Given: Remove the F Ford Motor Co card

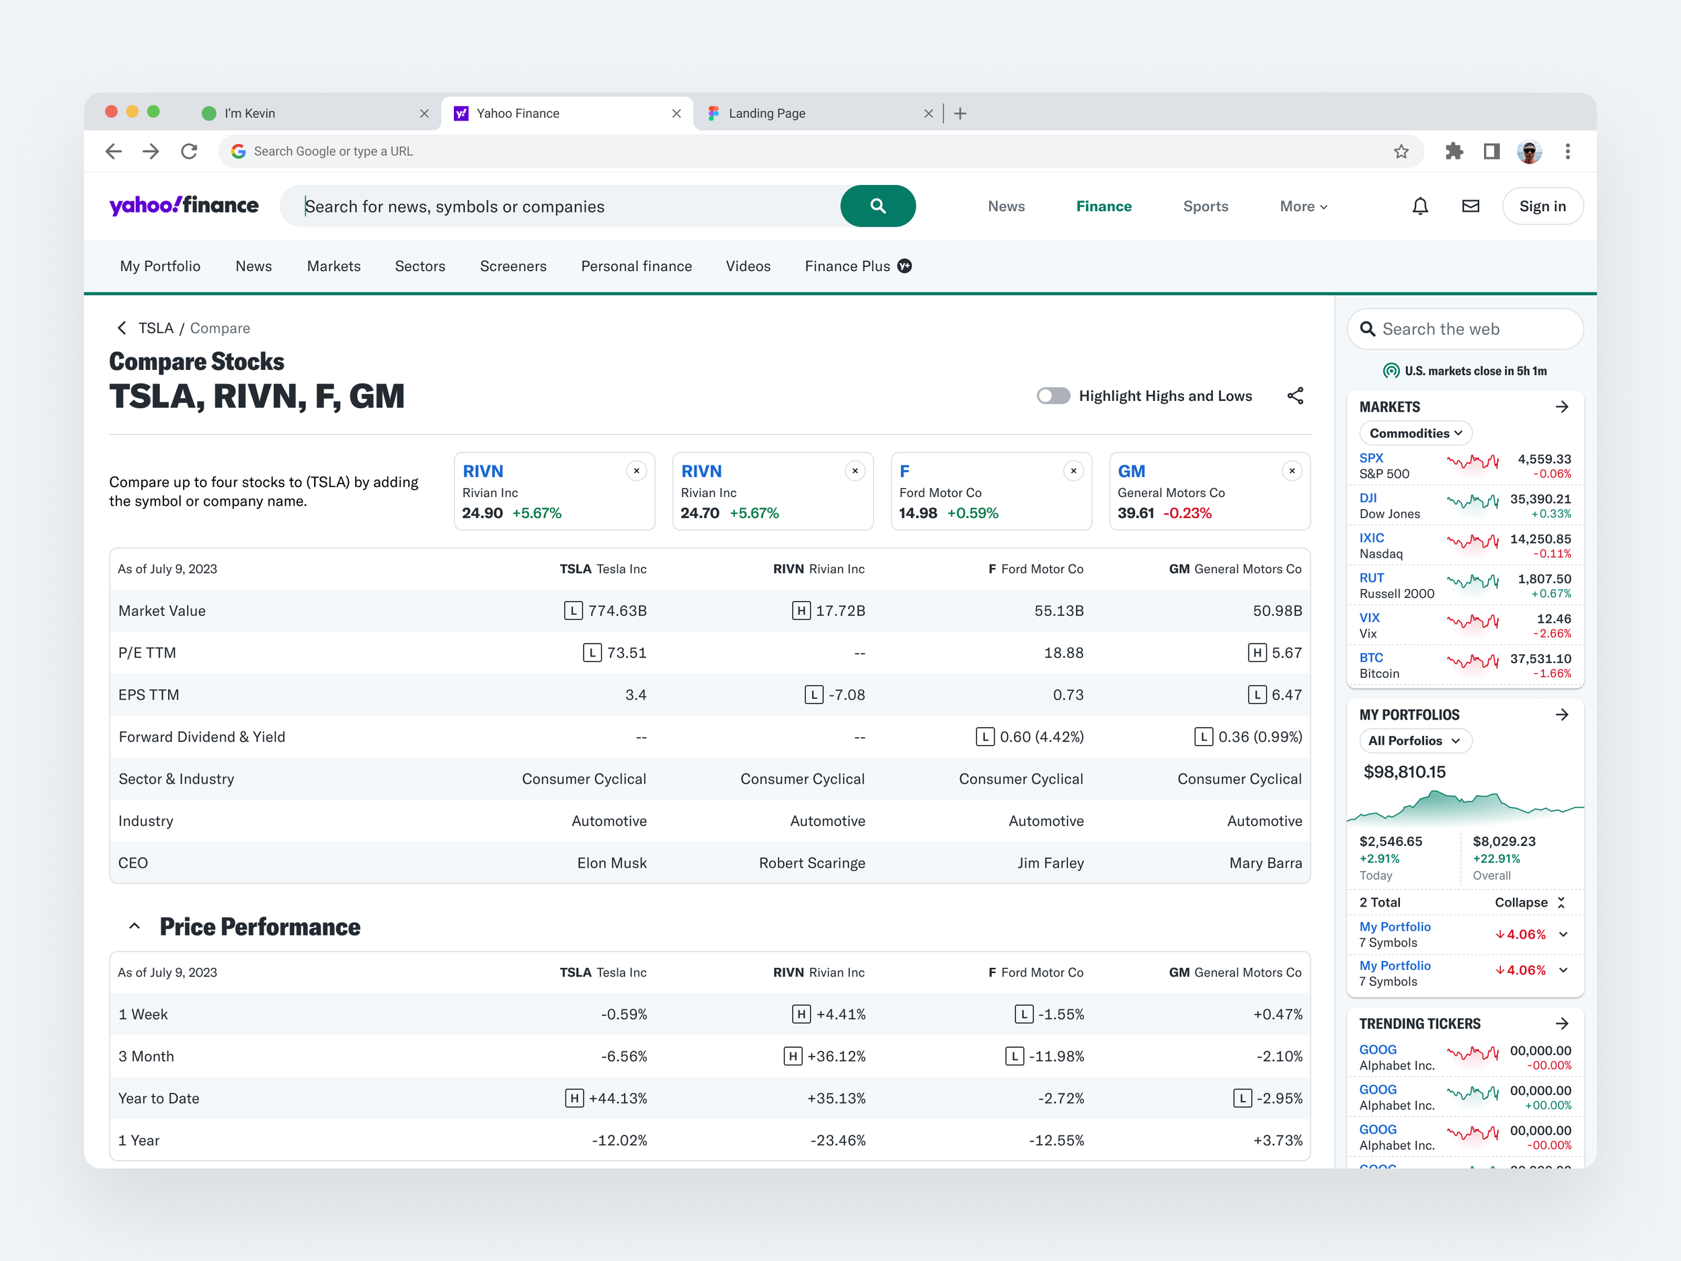Looking at the screenshot, I should [x=1073, y=471].
